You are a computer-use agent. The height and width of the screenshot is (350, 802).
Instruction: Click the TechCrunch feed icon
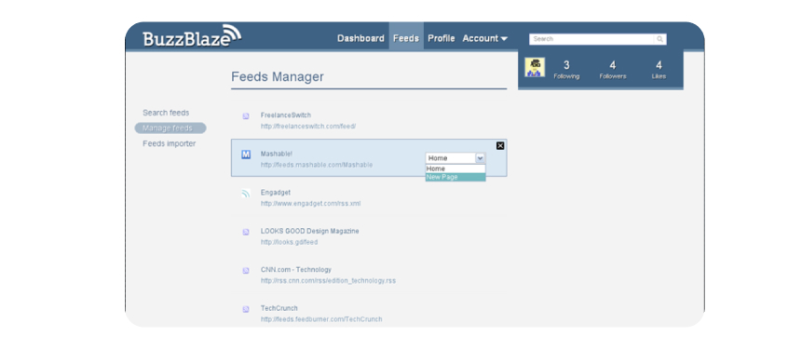pos(246,309)
